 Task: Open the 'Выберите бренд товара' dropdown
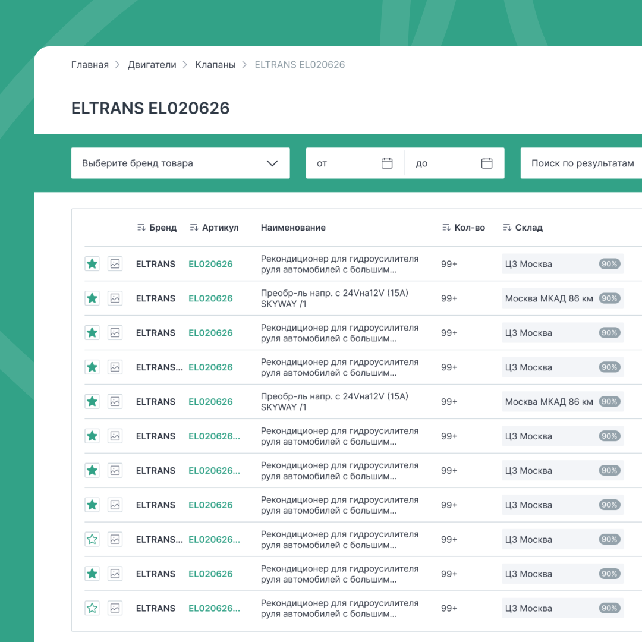[180, 163]
